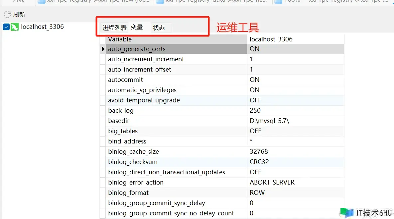Image resolution: width=394 pixels, height=219 pixels.
Task: Click the 刷新 button label
Action: [19, 15]
